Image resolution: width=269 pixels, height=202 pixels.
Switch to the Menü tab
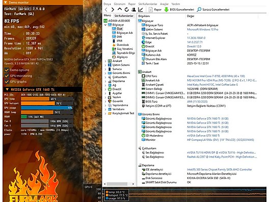(107, 15)
